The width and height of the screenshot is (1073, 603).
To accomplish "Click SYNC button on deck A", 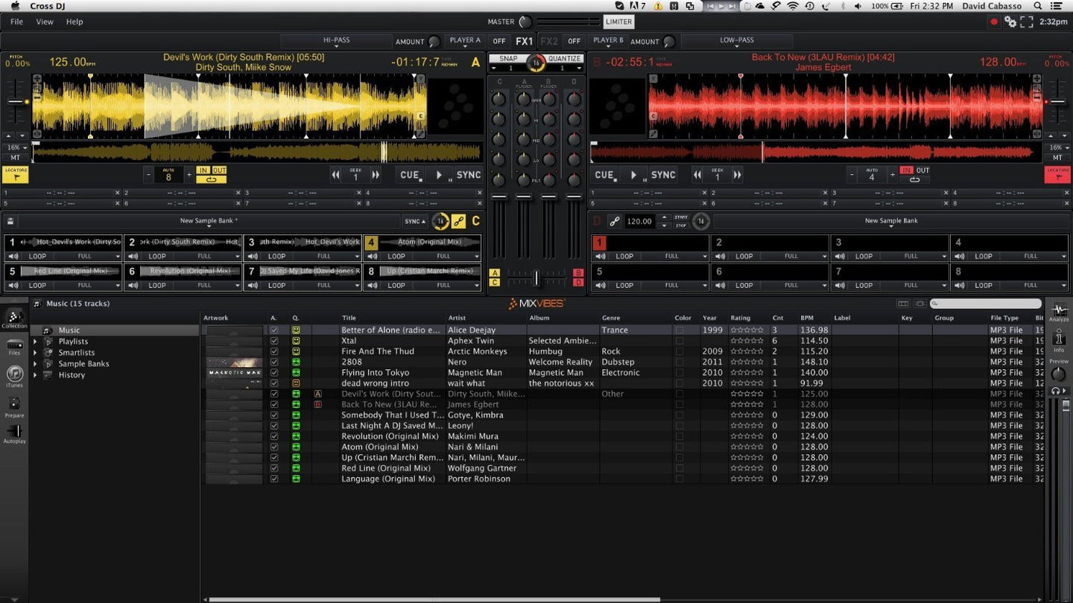I will coord(469,175).
